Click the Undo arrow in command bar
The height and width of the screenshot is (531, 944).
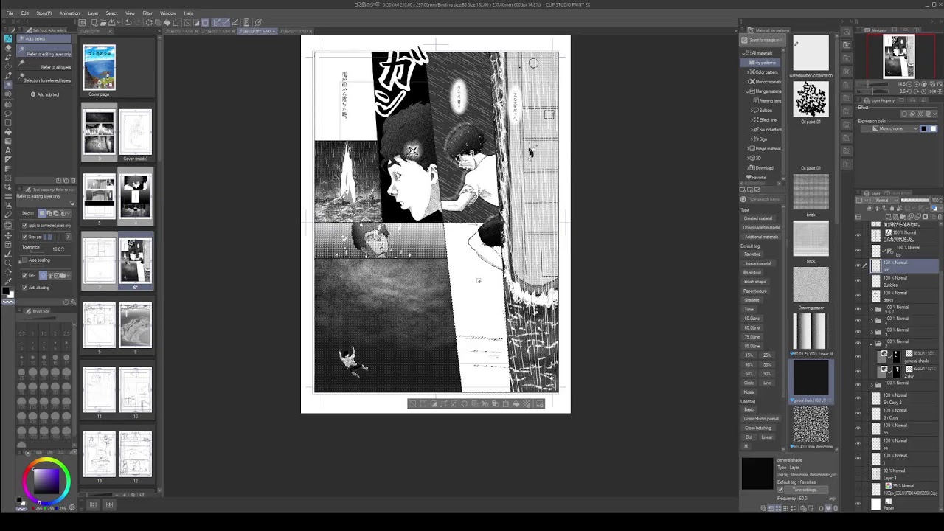point(128,22)
